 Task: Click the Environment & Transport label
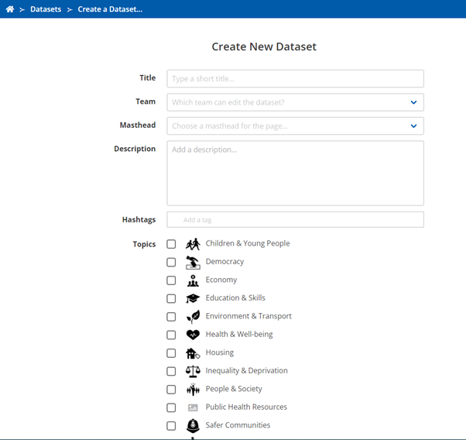point(248,316)
